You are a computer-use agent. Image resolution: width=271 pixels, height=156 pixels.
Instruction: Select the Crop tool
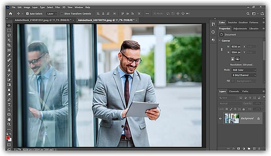tap(9, 45)
